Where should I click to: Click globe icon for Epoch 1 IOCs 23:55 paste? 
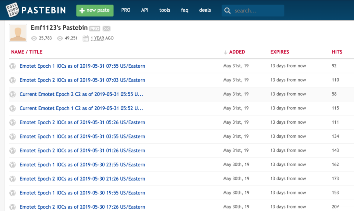[13, 165]
